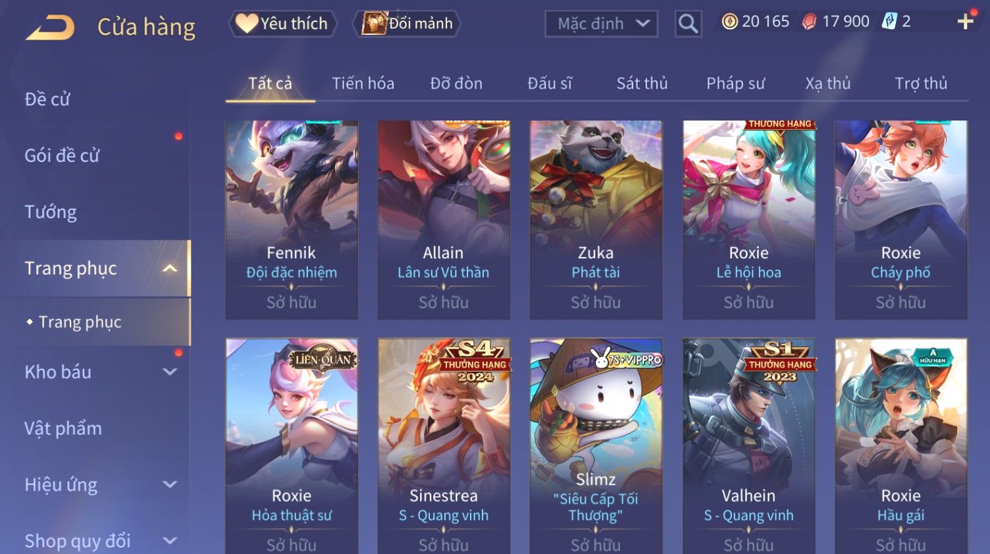Expand the Kho báu sidebar section
The image size is (990, 554).
(x=170, y=372)
